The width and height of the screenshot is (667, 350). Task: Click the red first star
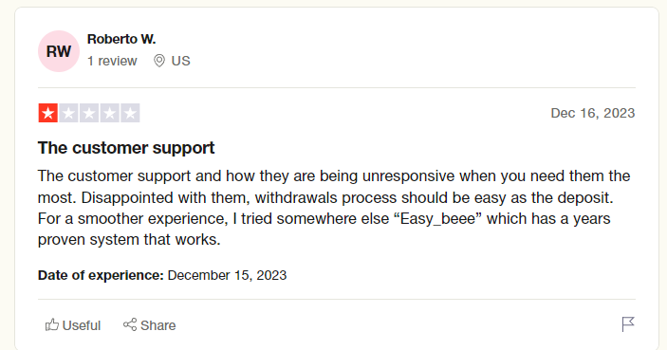(48, 113)
